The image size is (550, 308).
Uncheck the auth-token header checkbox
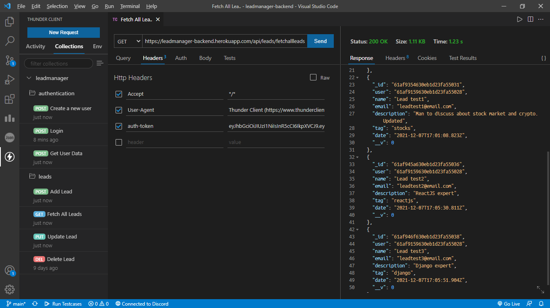[119, 126]
